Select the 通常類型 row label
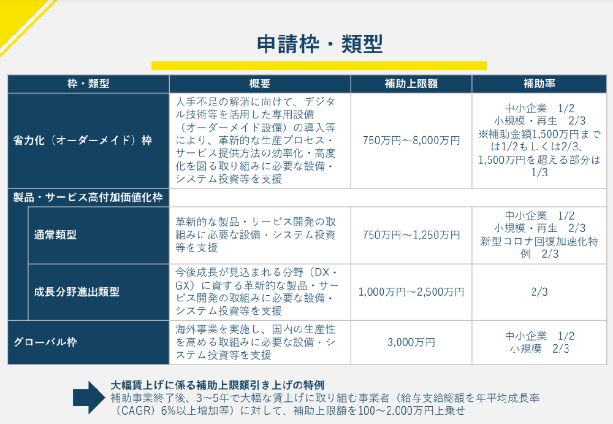 [55, 235]
